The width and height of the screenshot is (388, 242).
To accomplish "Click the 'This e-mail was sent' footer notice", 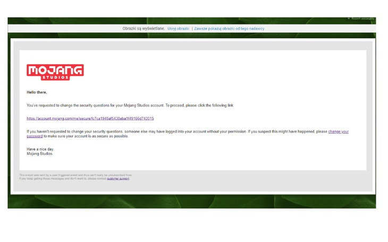I will (x=75, y=175).
